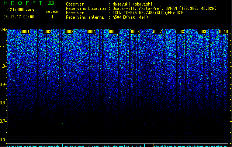This screenshot has width=232, height=147.
Task: Click the minute marker 0002
Action: (47, 32)
